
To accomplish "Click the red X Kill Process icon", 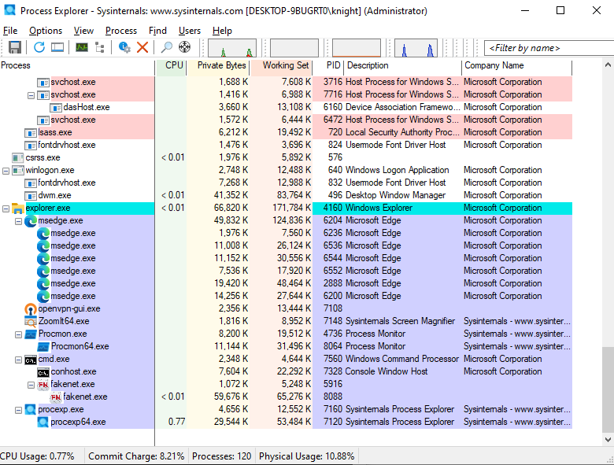I will coord(142,47).
